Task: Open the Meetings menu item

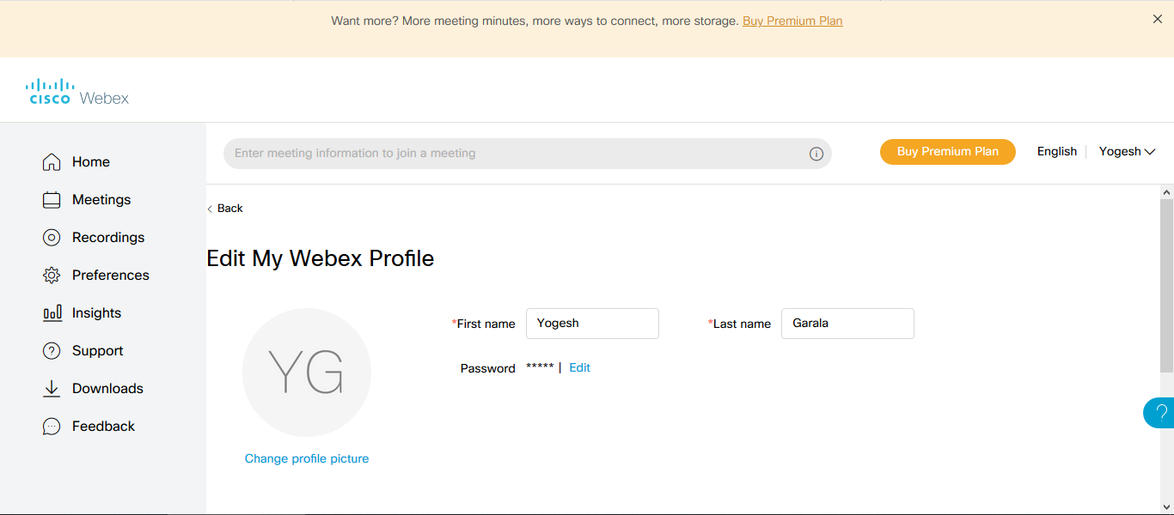Action: (x=101, y=200)
